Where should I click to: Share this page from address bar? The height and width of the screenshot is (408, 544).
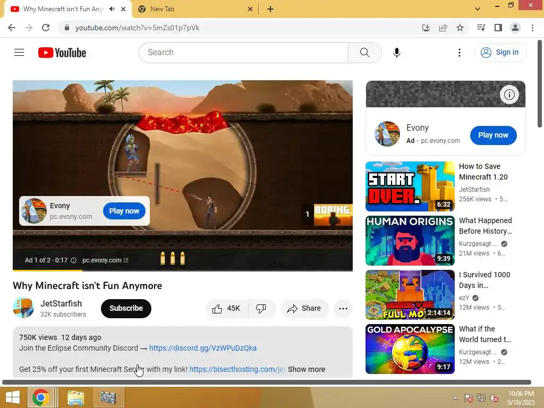tap(443, 28)
